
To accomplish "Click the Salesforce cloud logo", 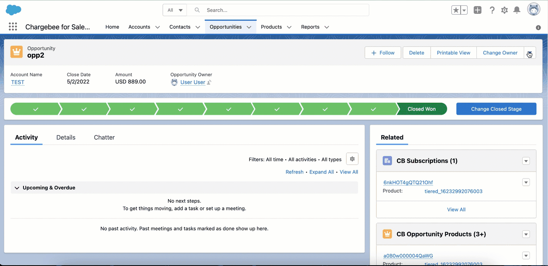I will click(13, 10).
